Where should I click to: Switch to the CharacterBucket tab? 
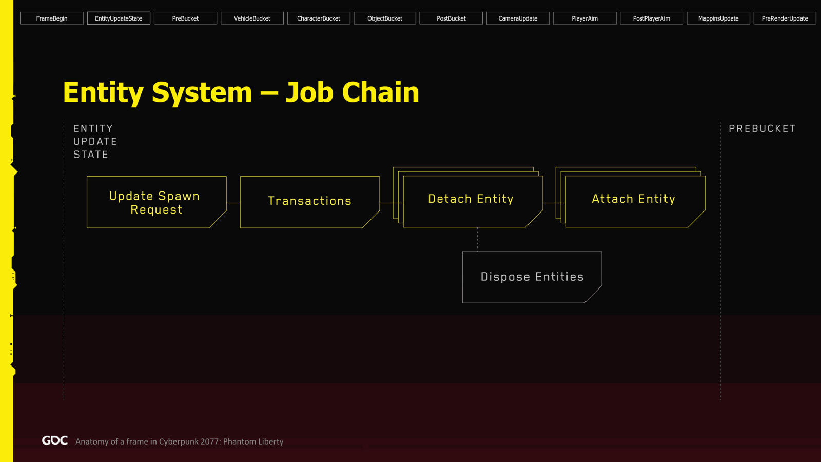(319, 18)
